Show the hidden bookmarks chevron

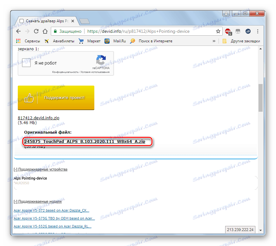(214, 41)
